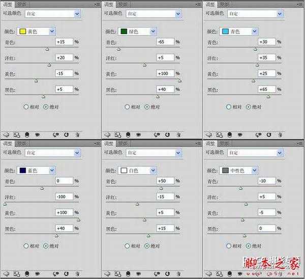Click 青色 -10 field in 中性色 panel

click(x=267, y=181)
